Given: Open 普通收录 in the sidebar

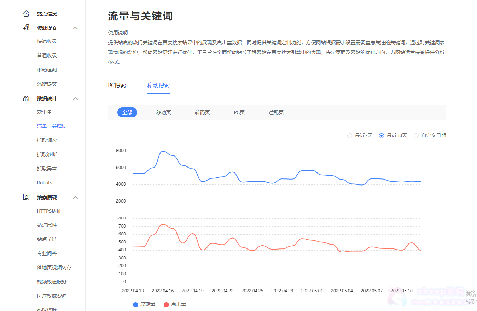Looking at the screenshot, I should click(47, 55).
